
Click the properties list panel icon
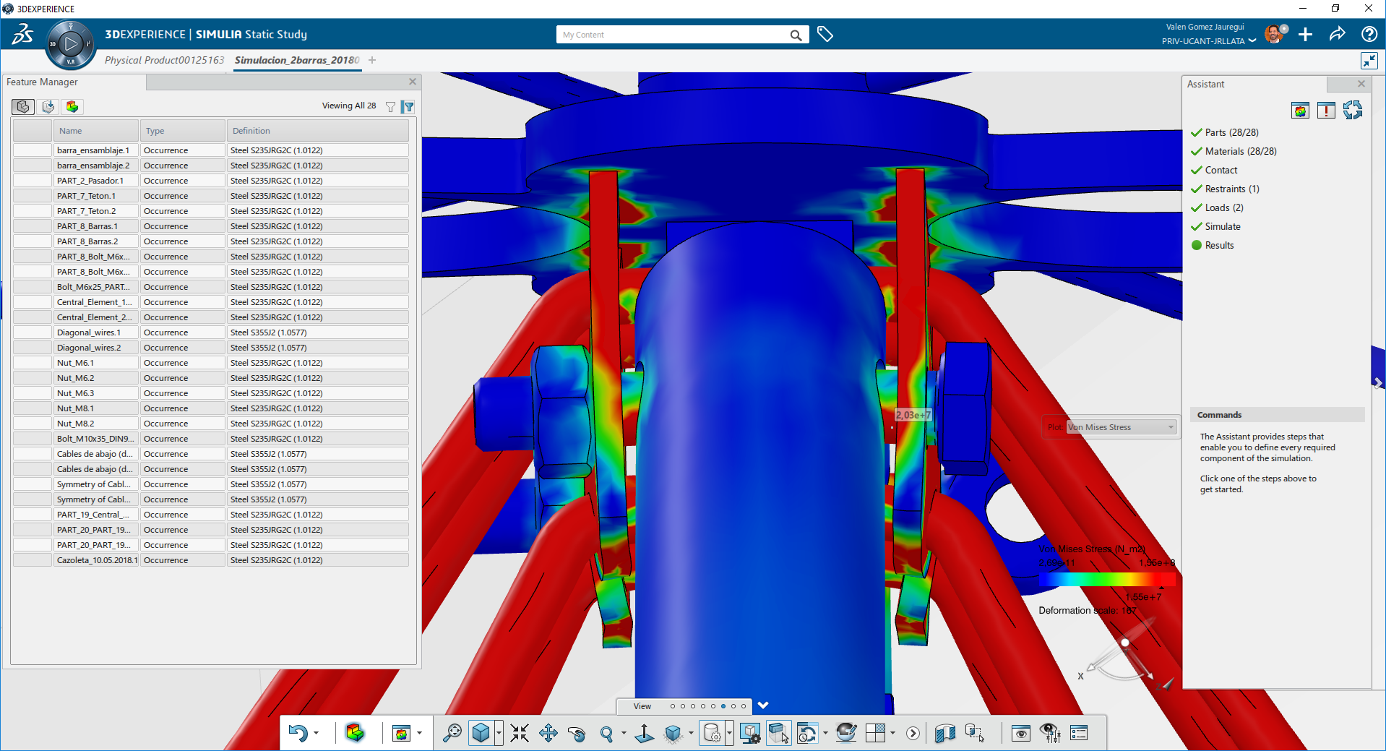click(x=1079, y=734)
